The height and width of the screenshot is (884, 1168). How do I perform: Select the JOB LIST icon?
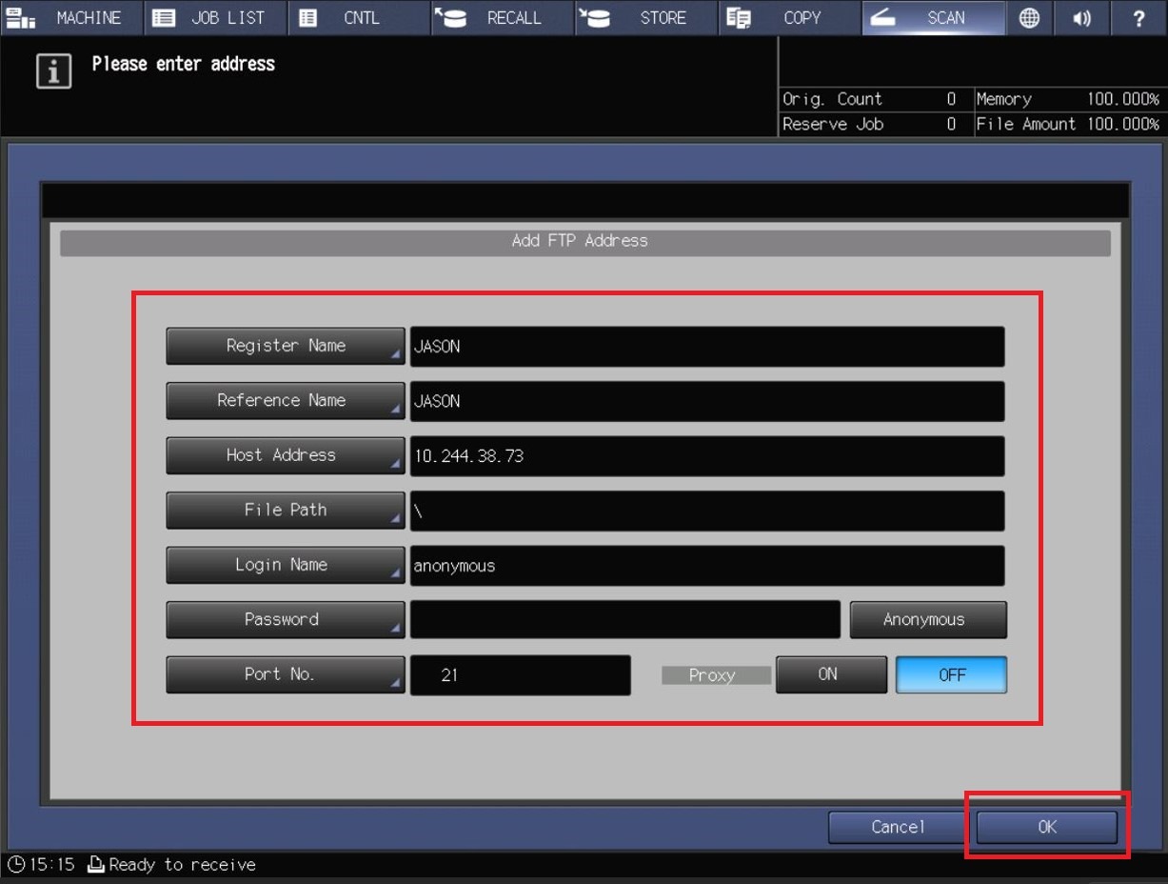tap(213, 17)
